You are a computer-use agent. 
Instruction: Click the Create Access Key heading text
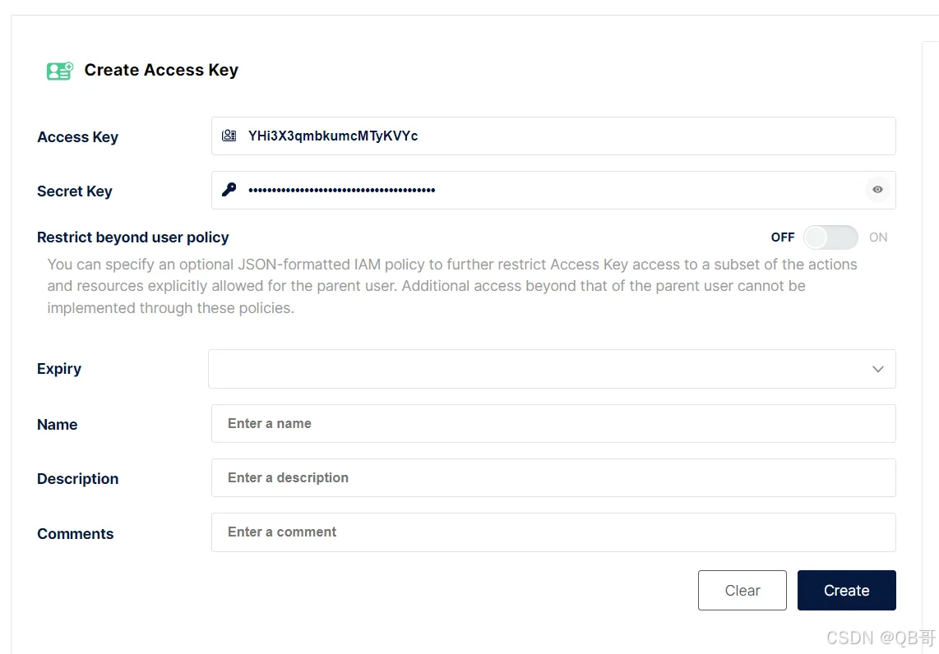pos(161,71)
